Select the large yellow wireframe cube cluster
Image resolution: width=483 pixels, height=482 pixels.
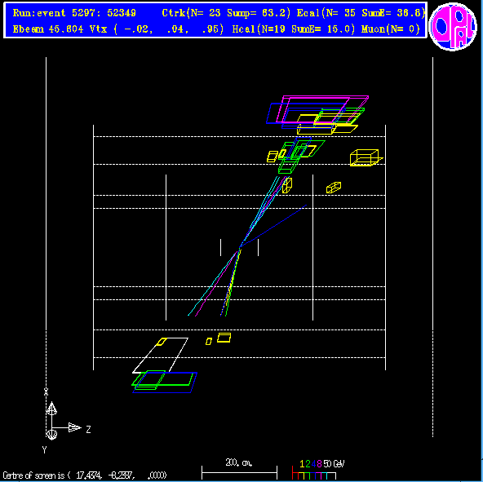point(366,157)
